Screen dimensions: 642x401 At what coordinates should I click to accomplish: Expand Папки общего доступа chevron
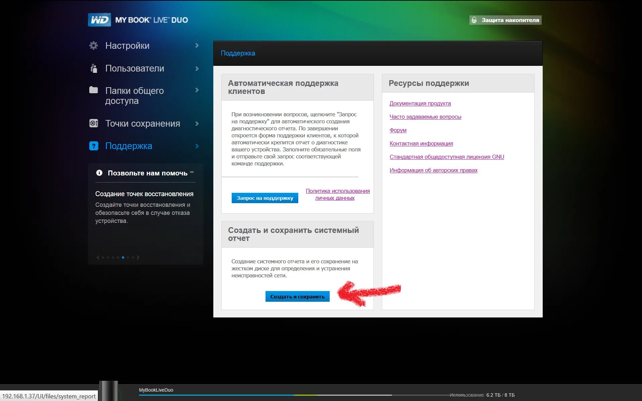(197, 90)
